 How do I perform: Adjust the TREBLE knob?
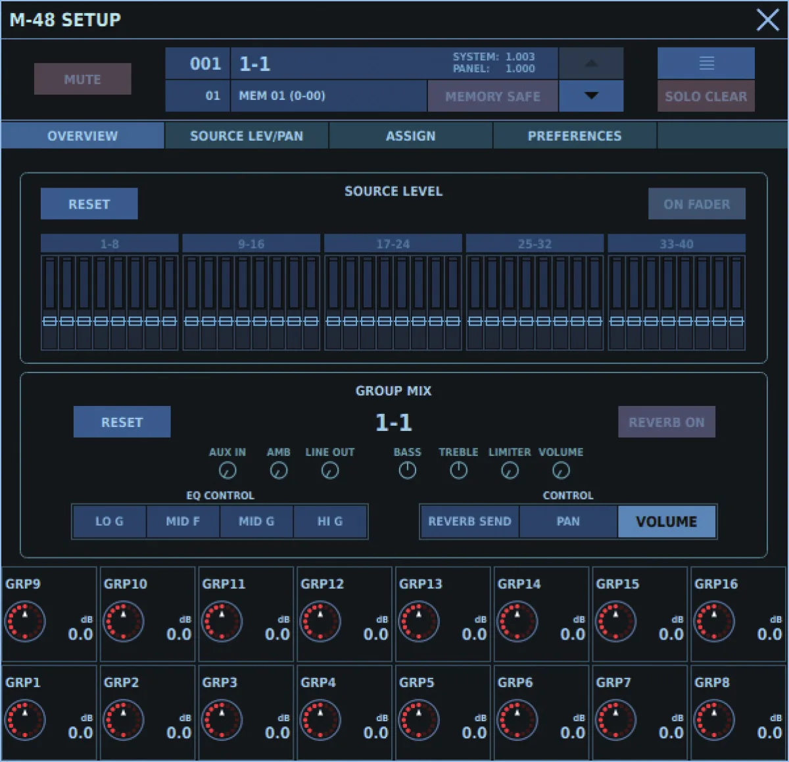click(458, 470)
